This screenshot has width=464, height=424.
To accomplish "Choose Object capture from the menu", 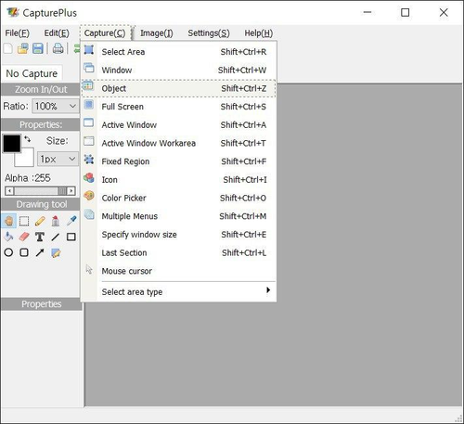I will click(178, 88).
